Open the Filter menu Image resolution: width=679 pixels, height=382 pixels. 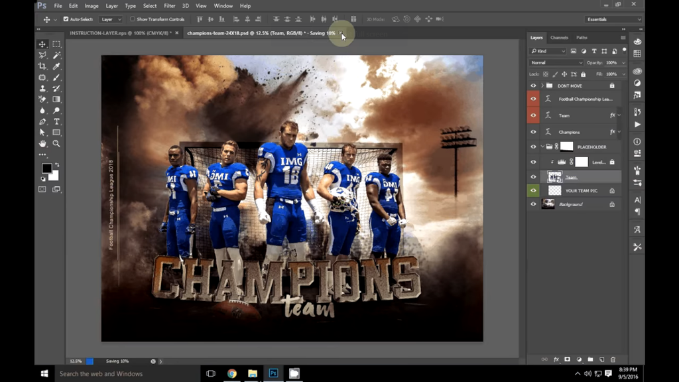pos(170,5)
